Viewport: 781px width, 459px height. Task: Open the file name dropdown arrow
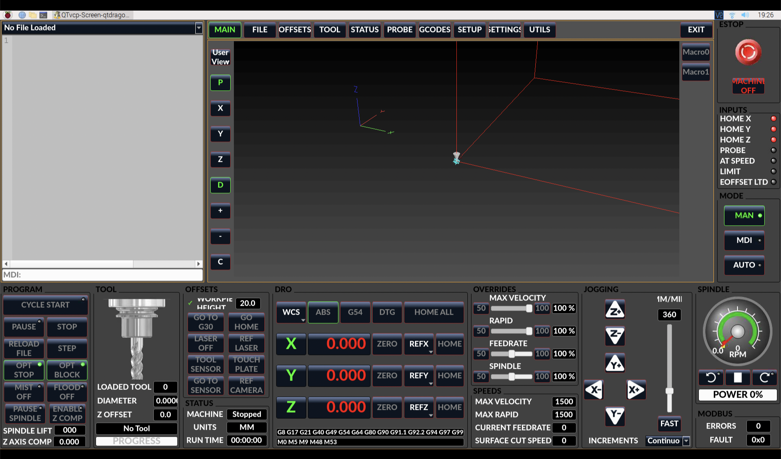[x=199, y=28]
